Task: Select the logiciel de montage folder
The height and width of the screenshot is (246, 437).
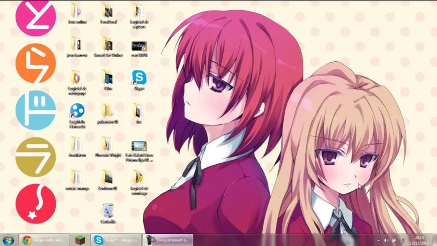Action: [x=139, y=182]
